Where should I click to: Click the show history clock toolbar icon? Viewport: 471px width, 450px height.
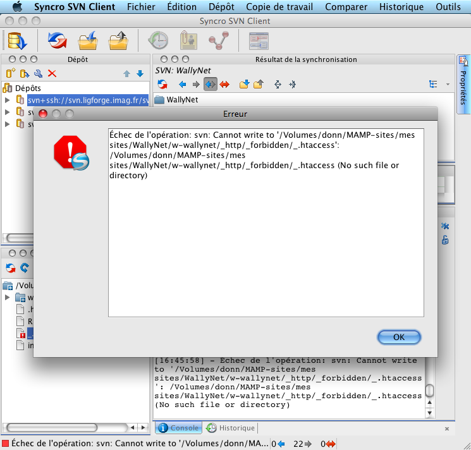point(158,40)
